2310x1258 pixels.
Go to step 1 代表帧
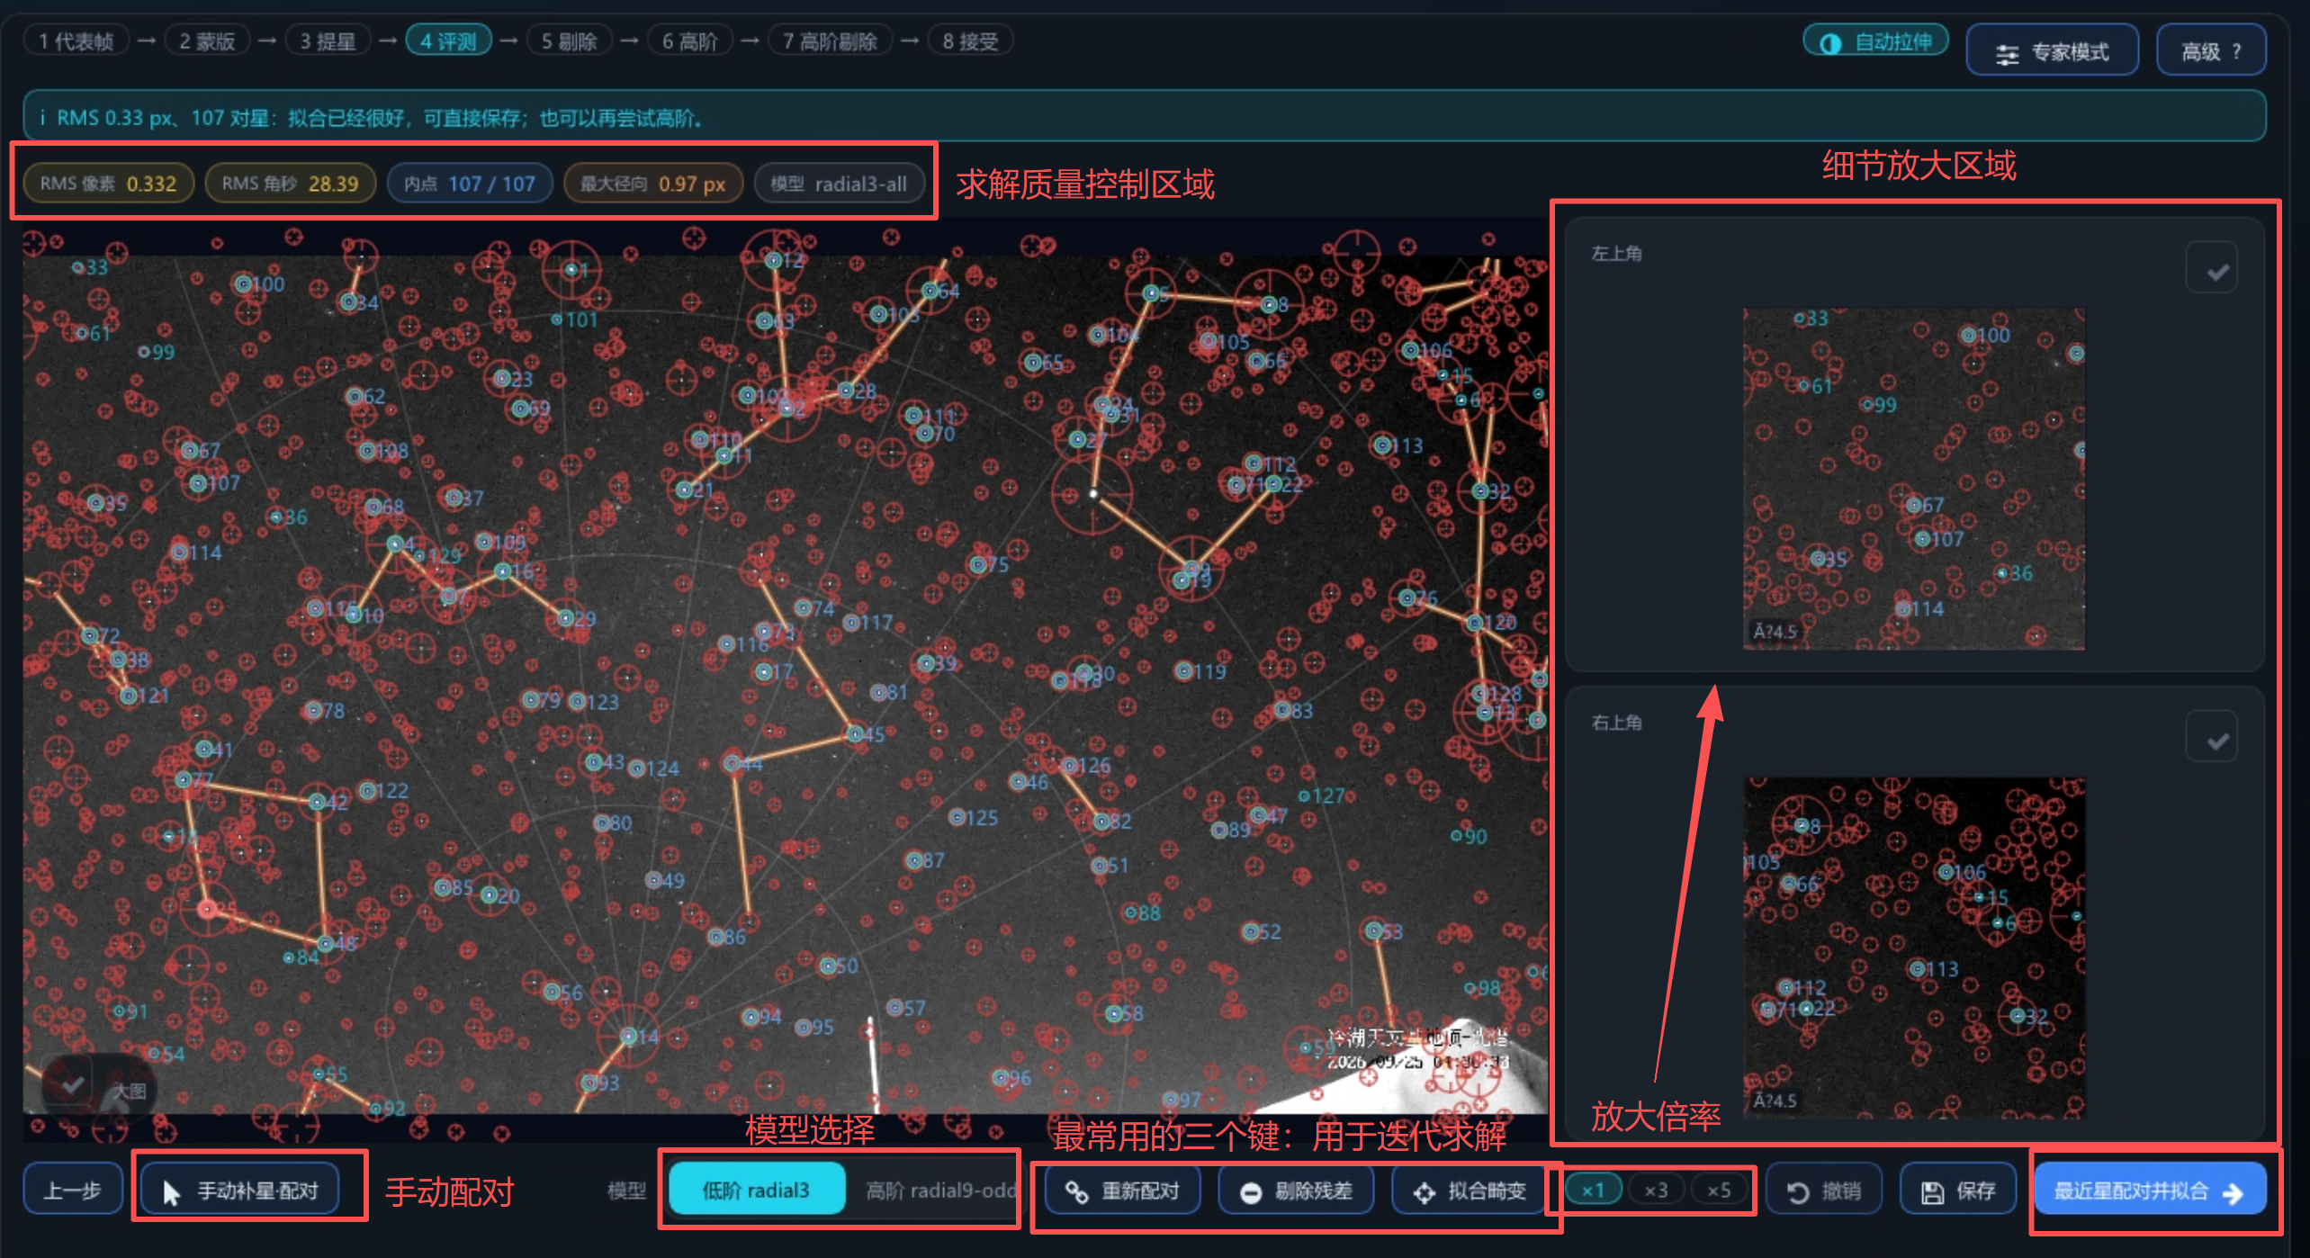click(x=76, y=41)
